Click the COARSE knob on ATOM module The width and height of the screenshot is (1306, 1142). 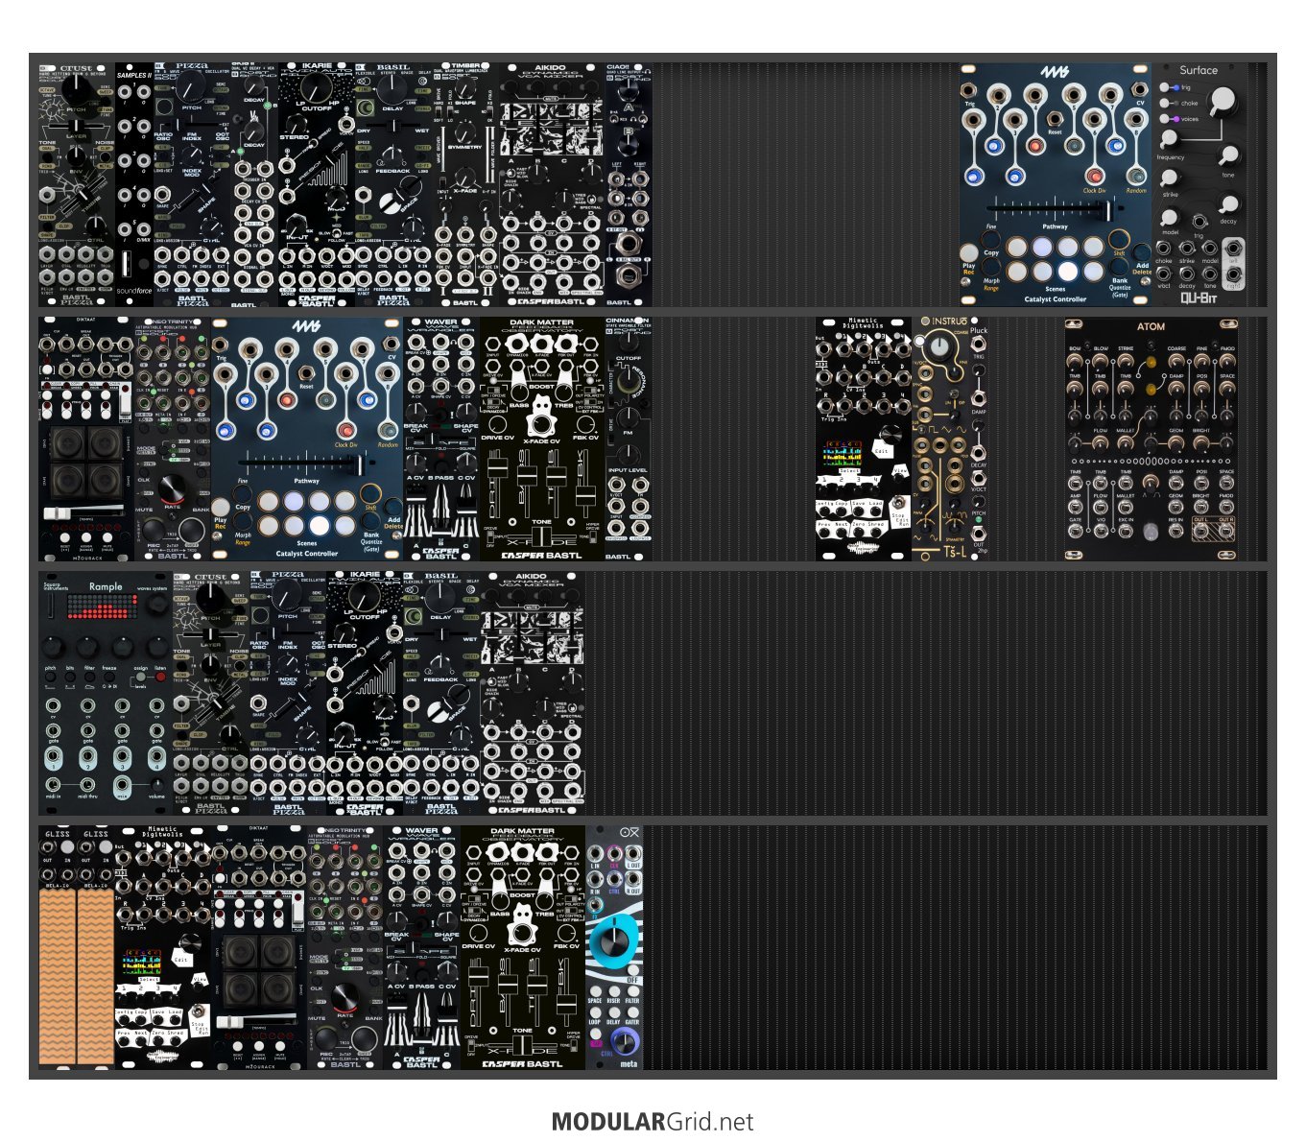1175,362
